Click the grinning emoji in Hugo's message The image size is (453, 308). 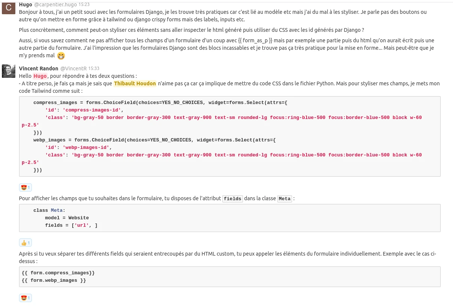pos(61,56)
